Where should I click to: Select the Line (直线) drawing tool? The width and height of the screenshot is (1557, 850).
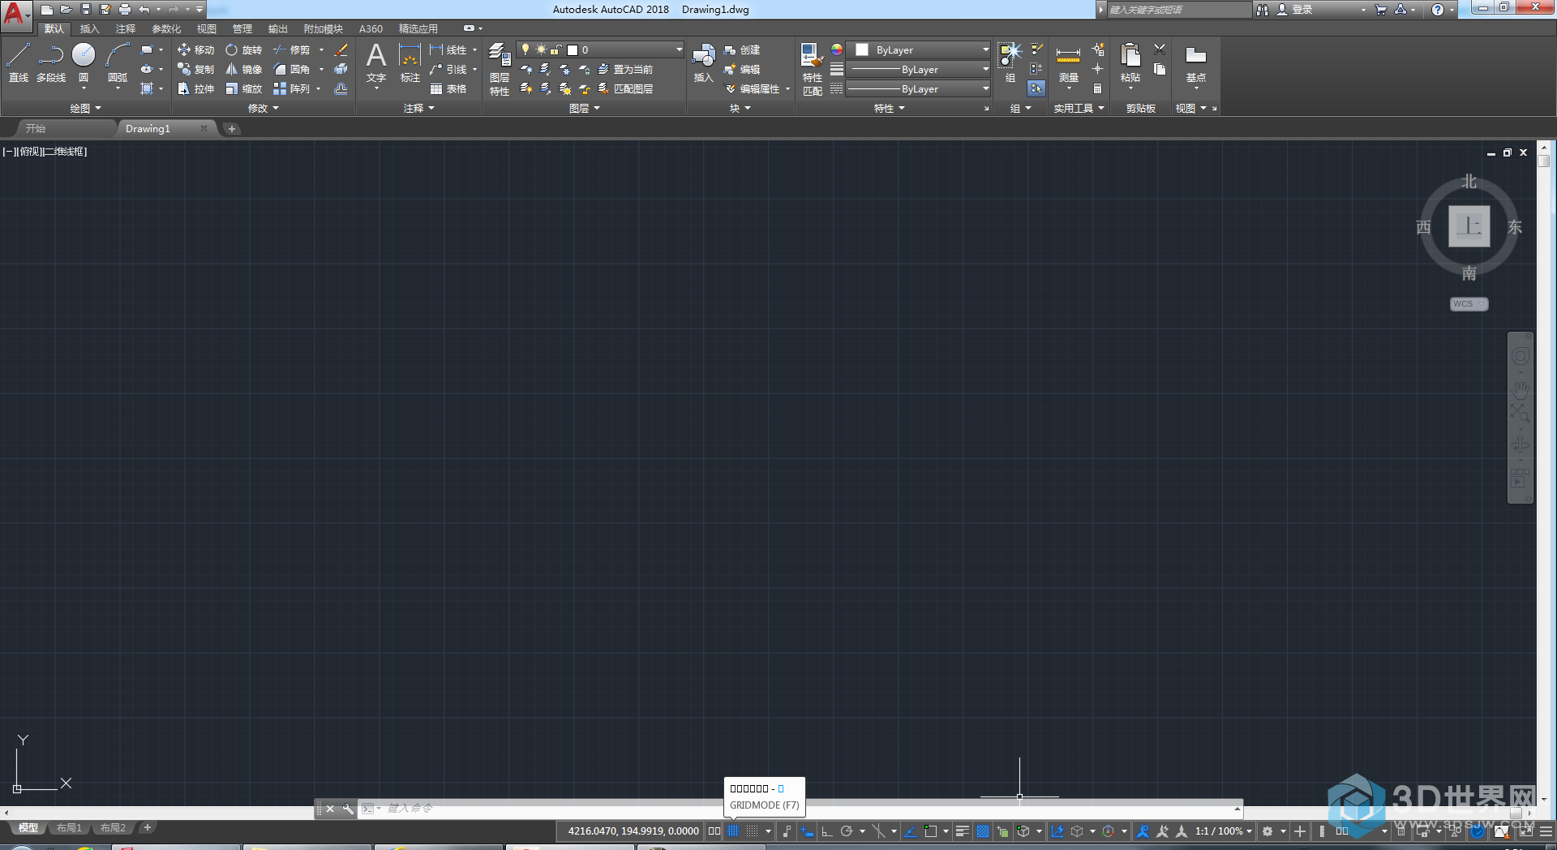click(x=19, y=62)
